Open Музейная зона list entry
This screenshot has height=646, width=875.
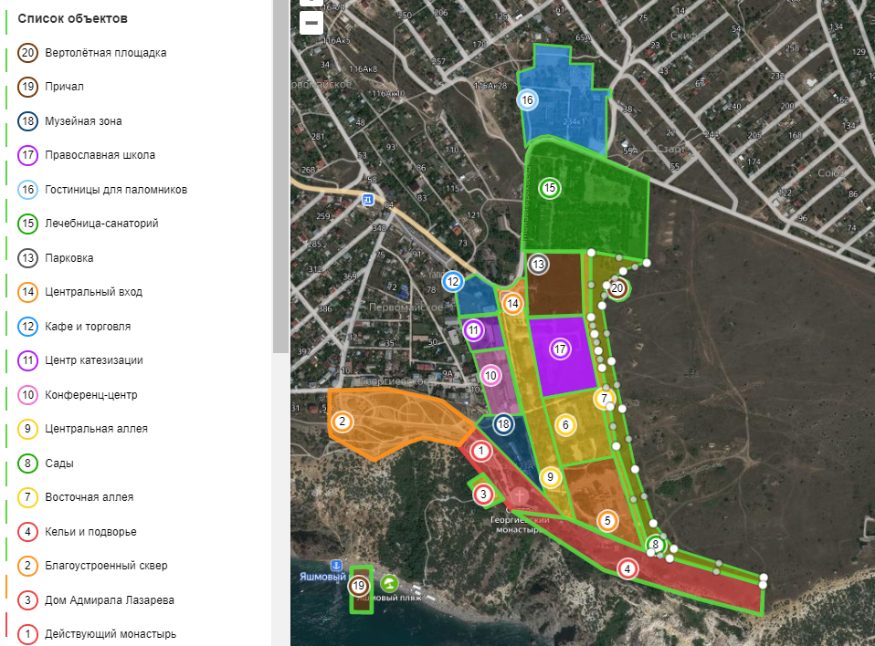pyautogui.click(x=83, y=121)
